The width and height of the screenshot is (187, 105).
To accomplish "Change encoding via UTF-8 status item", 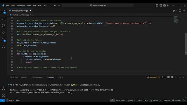I will pyautogui.click(x=139, y=100).
